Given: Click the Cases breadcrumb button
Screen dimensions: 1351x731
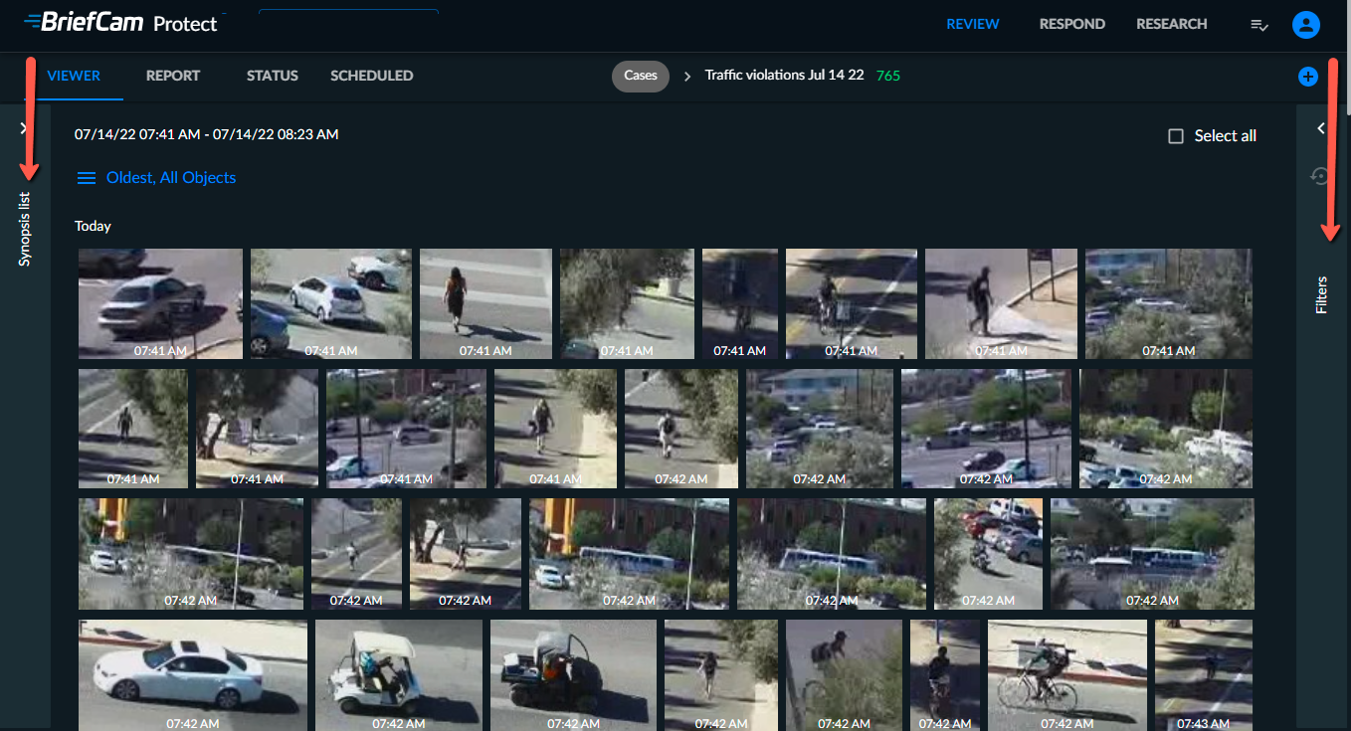Looking at the screenshot, I should [641, 76].
